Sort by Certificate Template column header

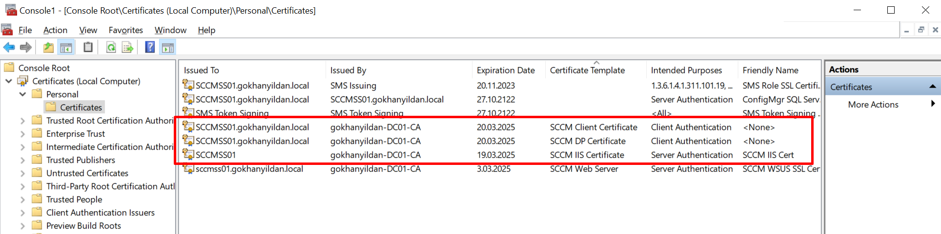point(596,70)
